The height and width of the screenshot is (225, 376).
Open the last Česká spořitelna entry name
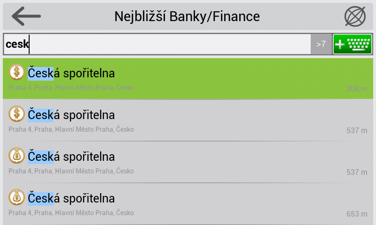pos(71,198)
